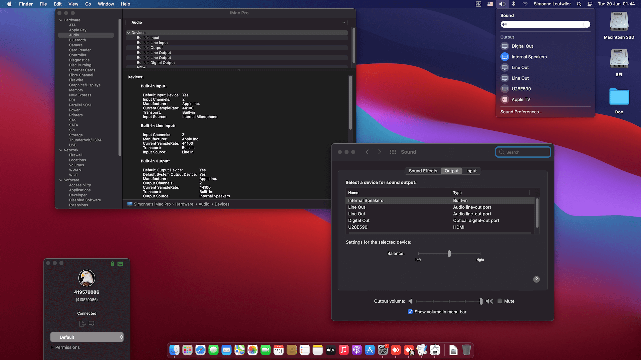Collapse the Devices disclosure triangle in Audio list

(129, 33)
